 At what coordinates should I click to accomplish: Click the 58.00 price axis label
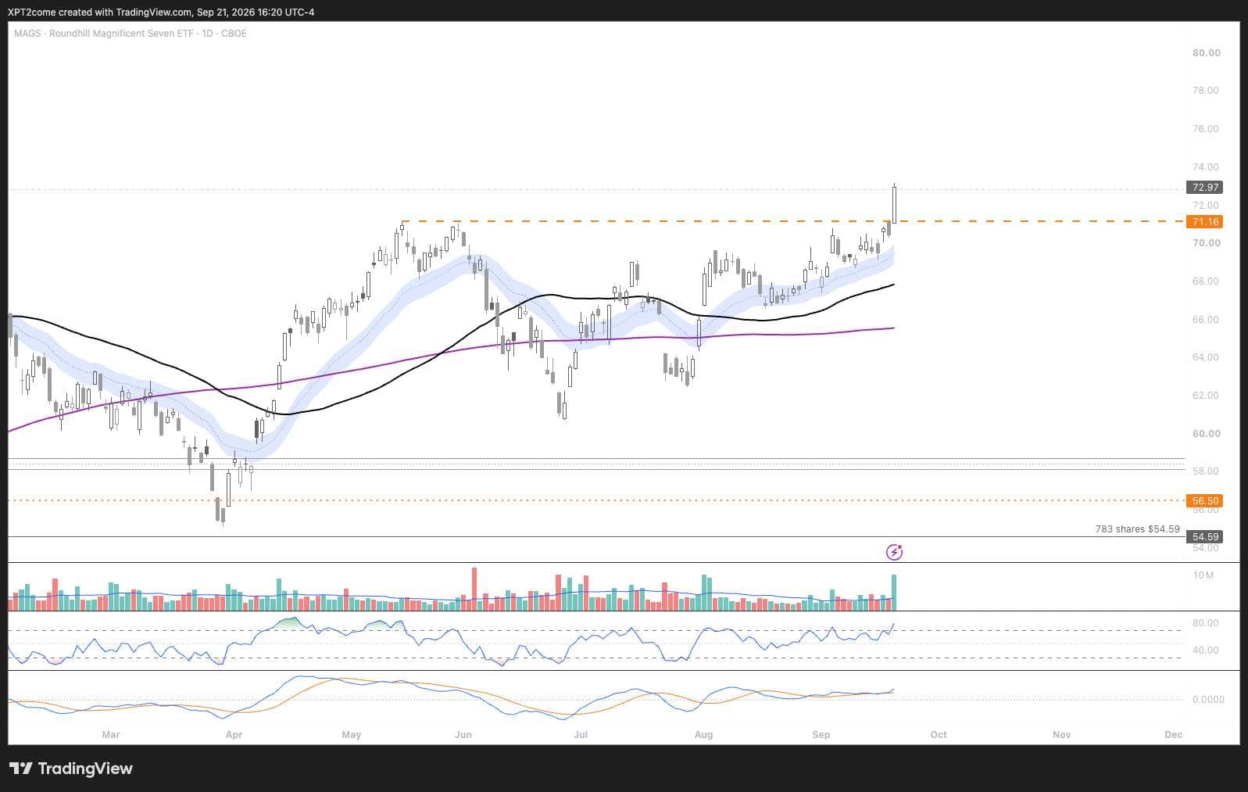(1206, 471)
